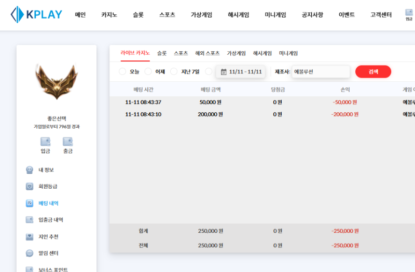415x272 pixels.
Task: Select the 오늘 radio button
Action: [x=122, y=71]
